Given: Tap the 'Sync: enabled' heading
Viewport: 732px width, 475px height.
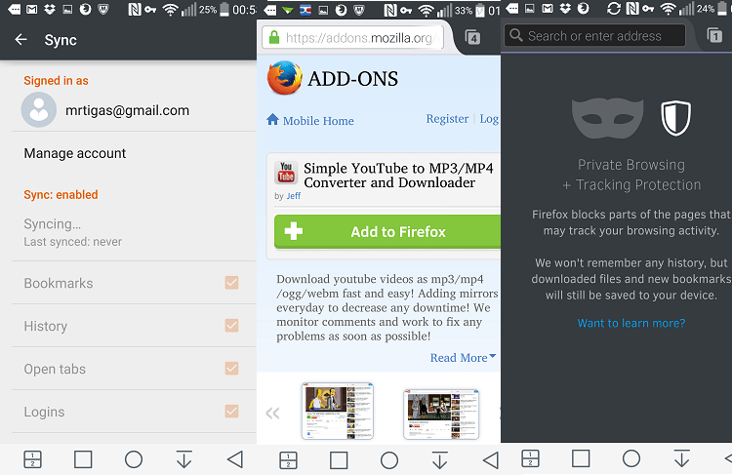Looking at the screenshot, I should (61, 194).
